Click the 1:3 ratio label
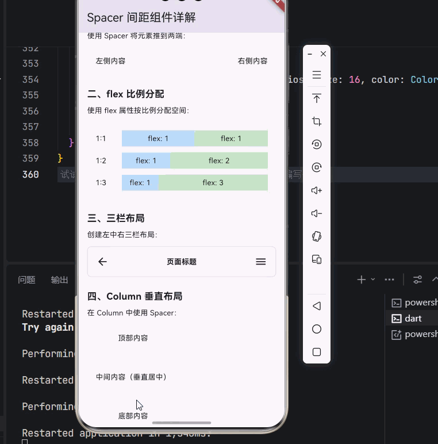This screenshot has width=438, height=444. pos(101,183)
